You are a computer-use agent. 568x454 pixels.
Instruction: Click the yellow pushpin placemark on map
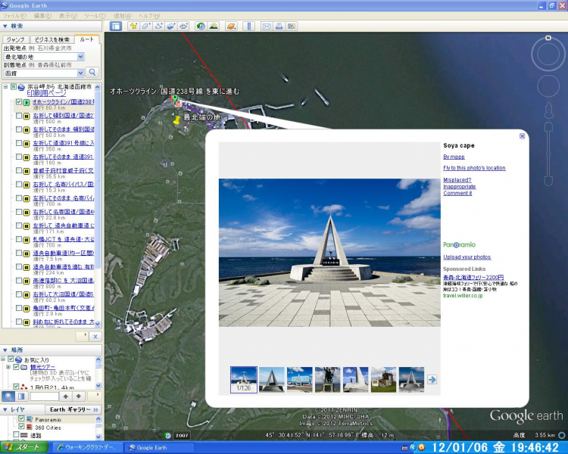point(176,120)
